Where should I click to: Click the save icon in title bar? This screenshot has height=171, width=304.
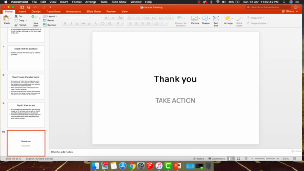(28, 7)
